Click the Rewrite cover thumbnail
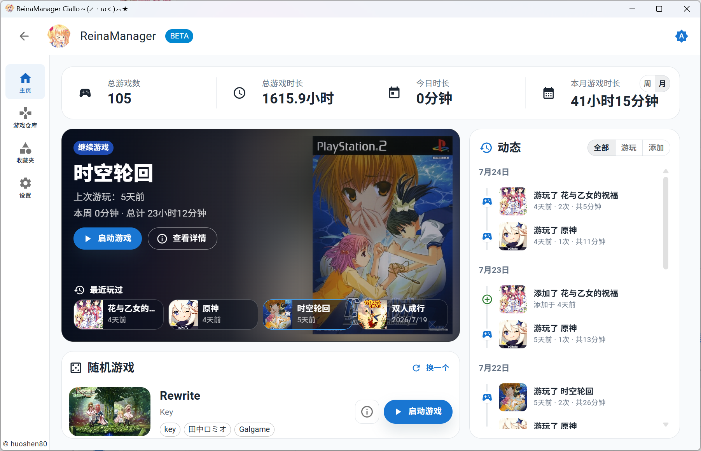Image resolution: width=701 pixels, height=451 pixels. pos(110,411)
